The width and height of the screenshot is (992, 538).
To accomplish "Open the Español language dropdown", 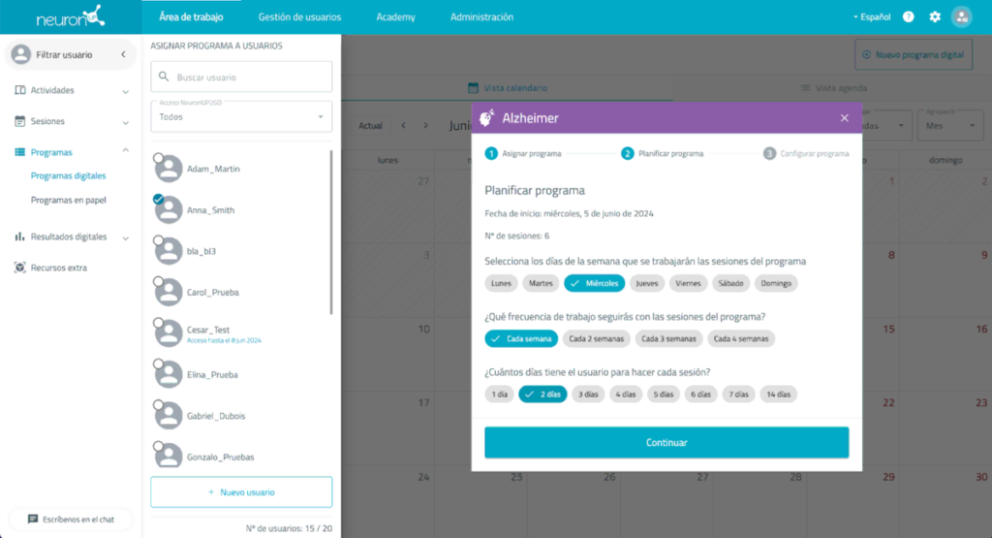I will click(872, 17).
